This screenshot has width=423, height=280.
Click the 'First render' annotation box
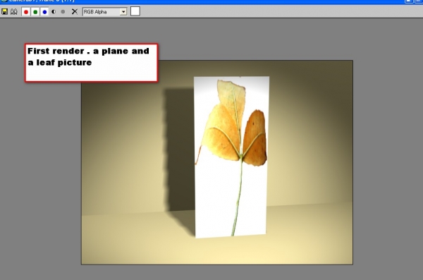pos(92,63)
